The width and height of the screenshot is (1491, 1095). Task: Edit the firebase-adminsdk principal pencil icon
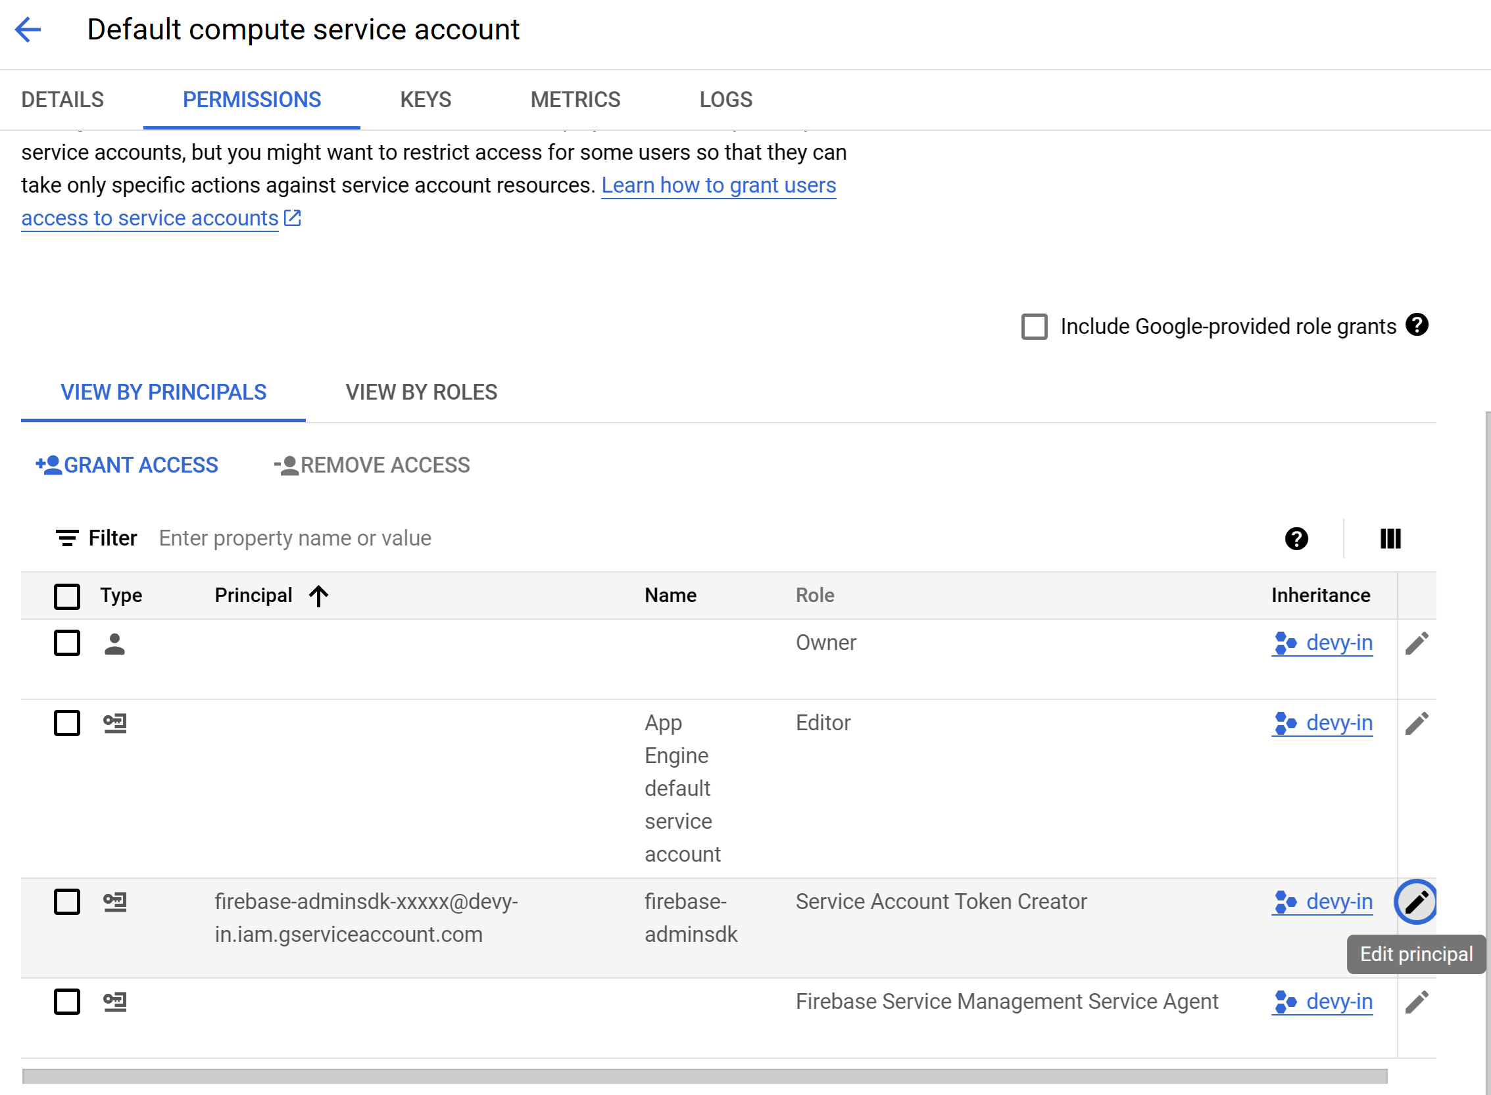pyautogui.click(x=1416, y=902)
